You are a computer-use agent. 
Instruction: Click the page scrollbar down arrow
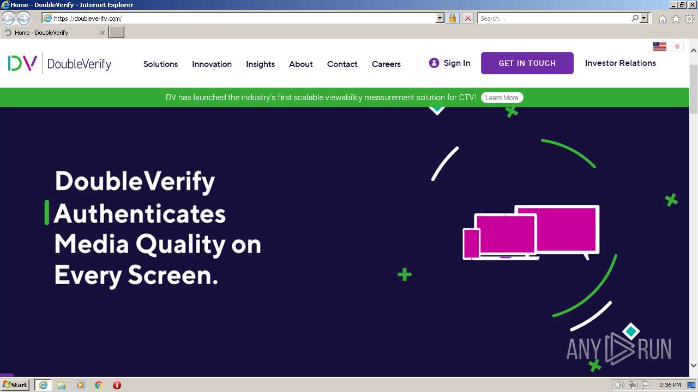(x=694, y=365)
